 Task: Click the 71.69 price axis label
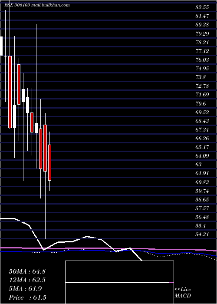tap(202, 95)
